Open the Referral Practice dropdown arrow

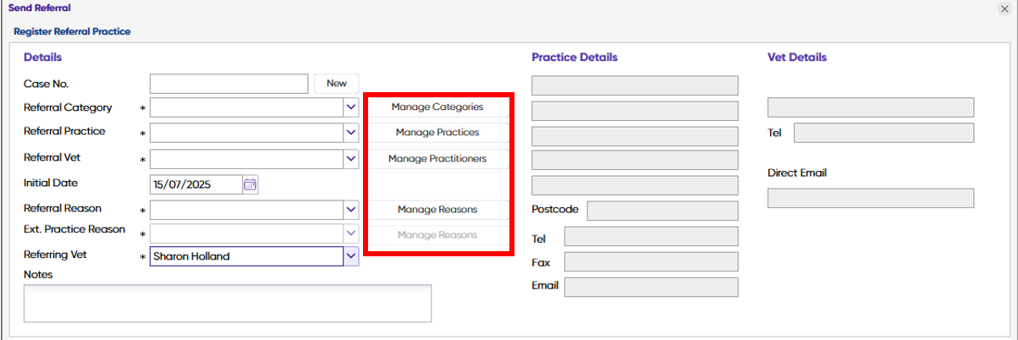(351, 133)
